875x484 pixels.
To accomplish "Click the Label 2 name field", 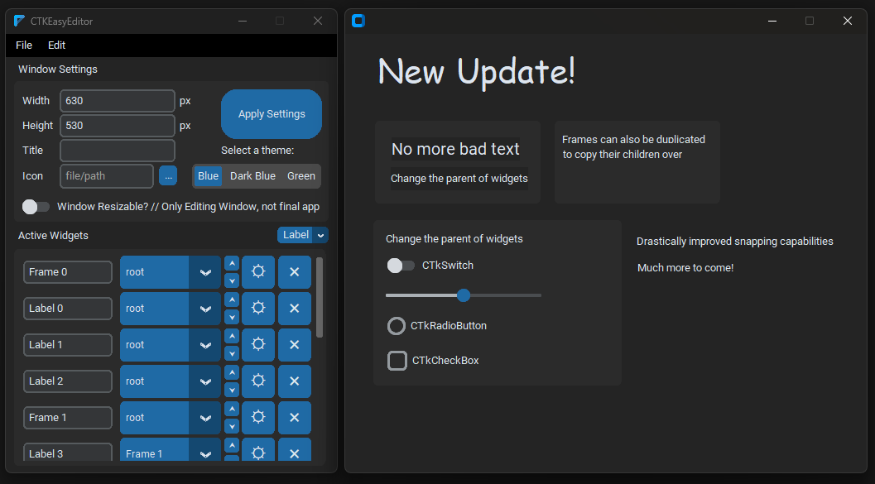I will (68, 381).
